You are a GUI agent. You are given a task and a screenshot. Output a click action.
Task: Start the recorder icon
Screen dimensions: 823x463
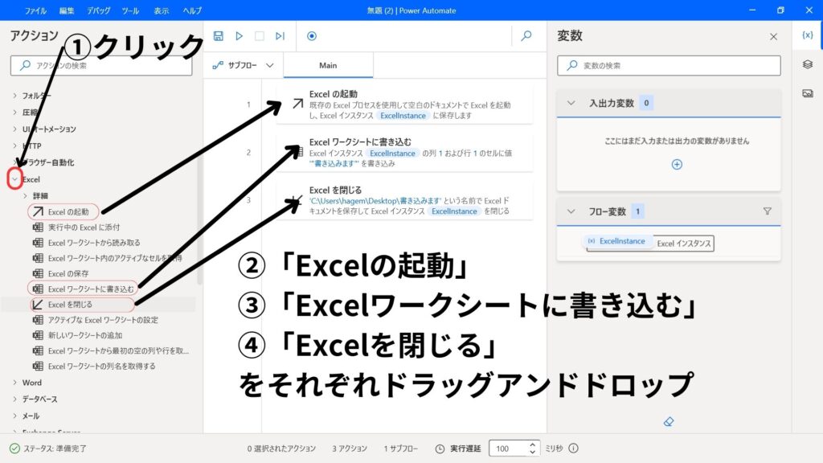(312, 35)
